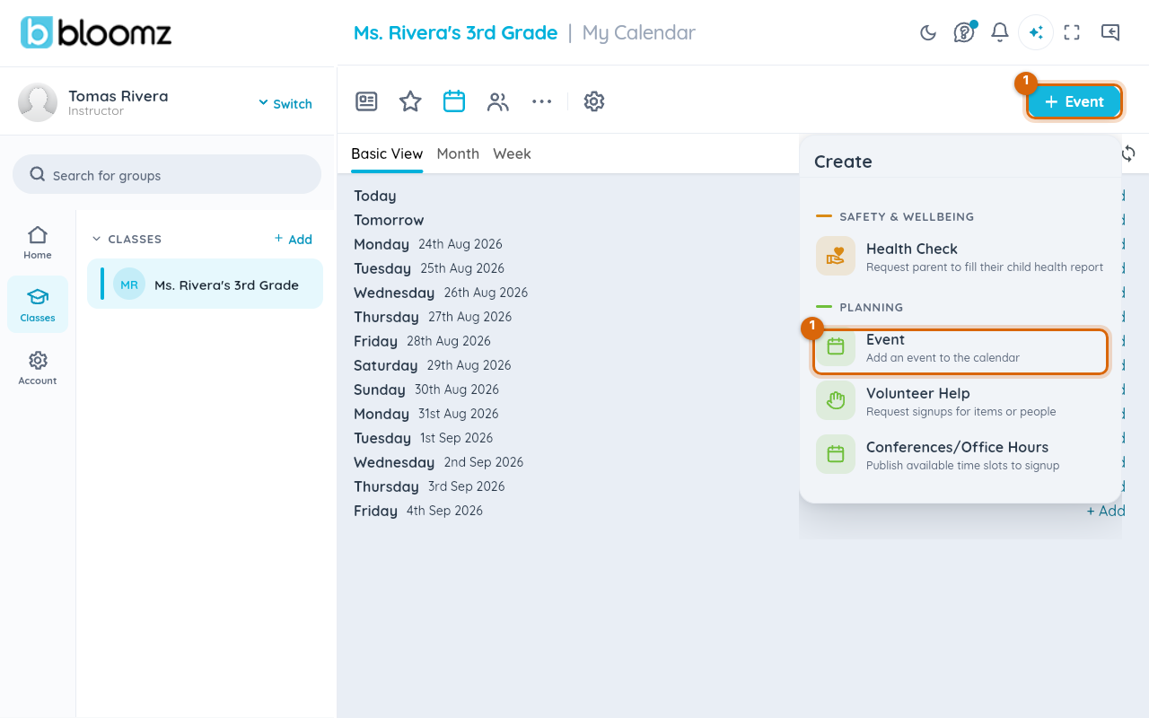1149x718 pixels.
Task: Choose Conferences/Office Hours in Create menu
Action: coord(961,455)
